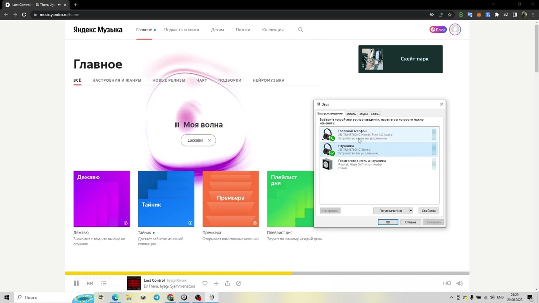The height and width of the screenshot is (303, 539).
Task: Switch to НАСТРОЕНИЯ И ЖАНРЫ tab
Action: pos(117,80)
